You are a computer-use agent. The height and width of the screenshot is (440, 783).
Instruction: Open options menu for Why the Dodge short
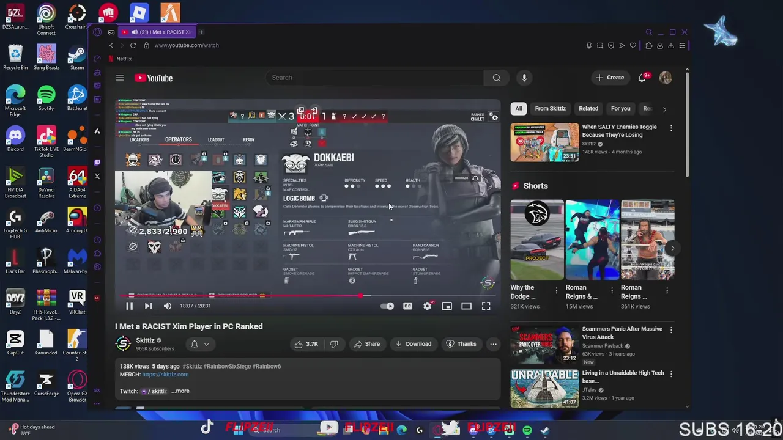556,291
